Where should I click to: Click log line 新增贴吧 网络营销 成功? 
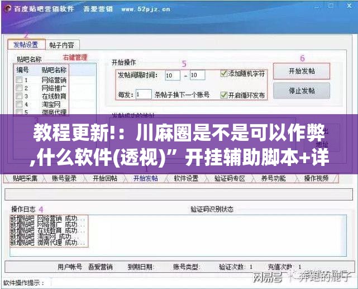coord(47,219)
